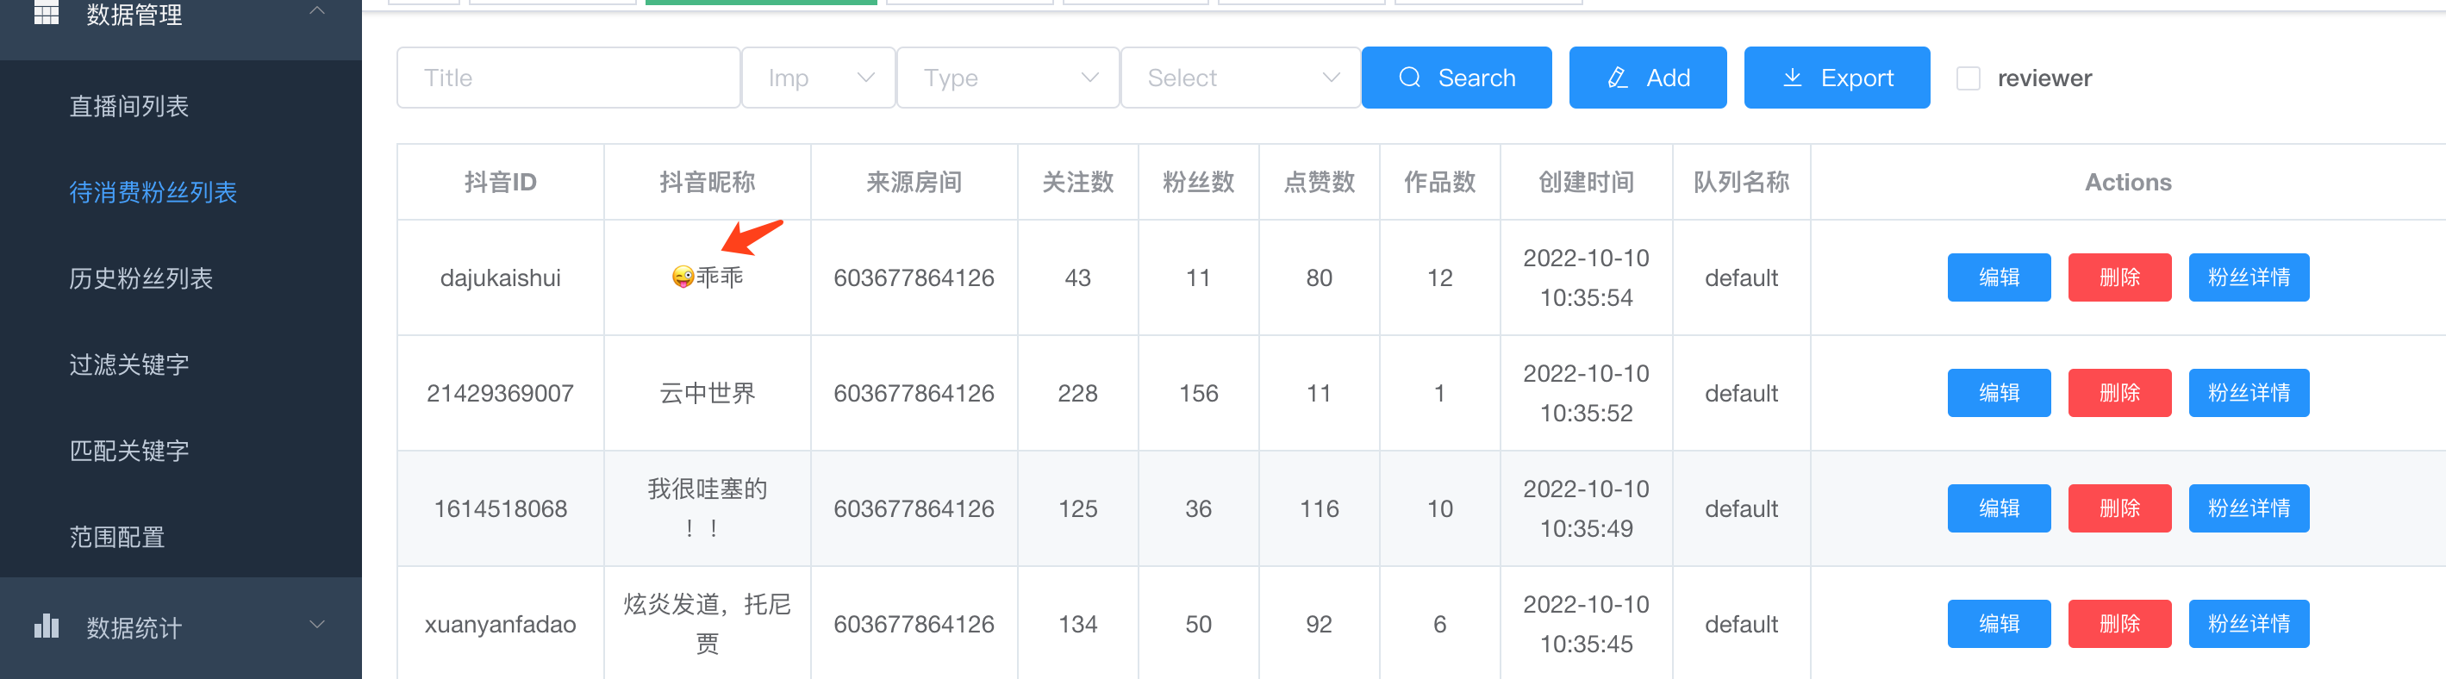This screenshot has width=2446, height=679.
Task: Click the download icon in Export button
Action: coord(1792,77)
